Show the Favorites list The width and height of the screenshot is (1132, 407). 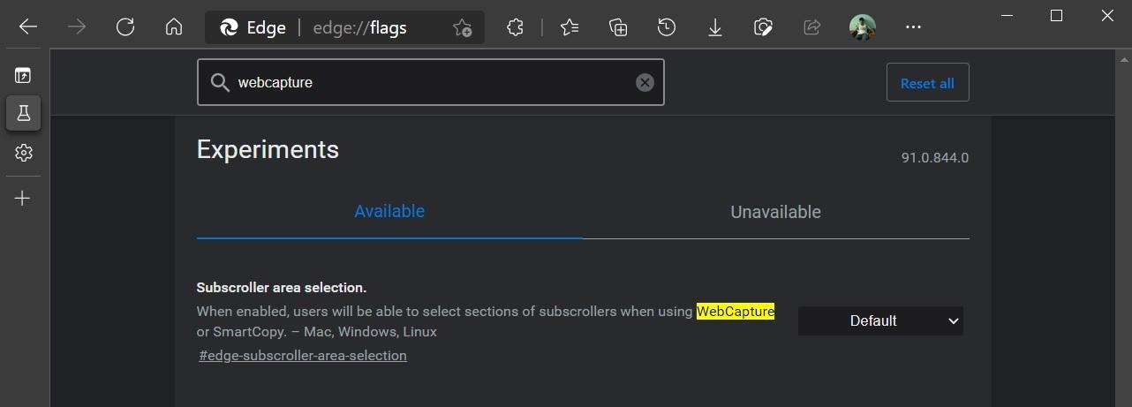(570, 27)
